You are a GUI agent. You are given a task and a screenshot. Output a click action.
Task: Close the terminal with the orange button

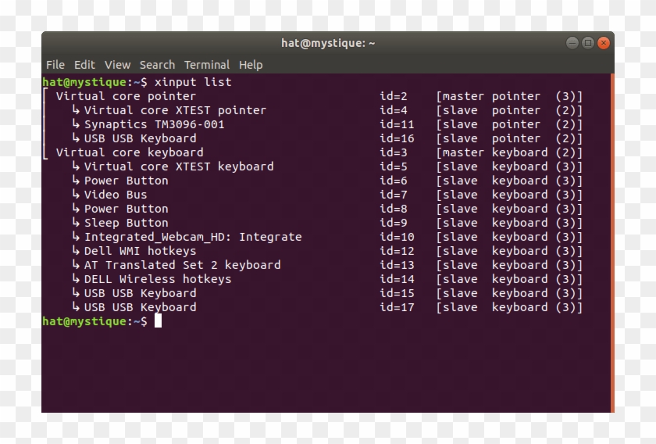[603, 43]
